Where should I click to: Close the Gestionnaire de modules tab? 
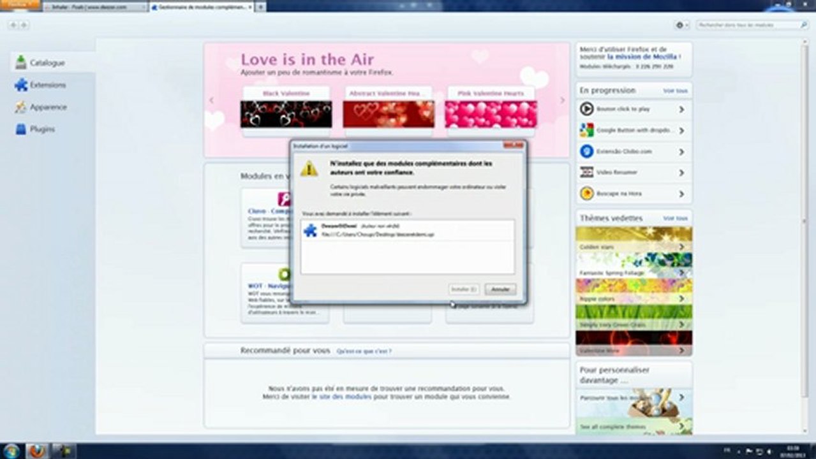point(250,7)
